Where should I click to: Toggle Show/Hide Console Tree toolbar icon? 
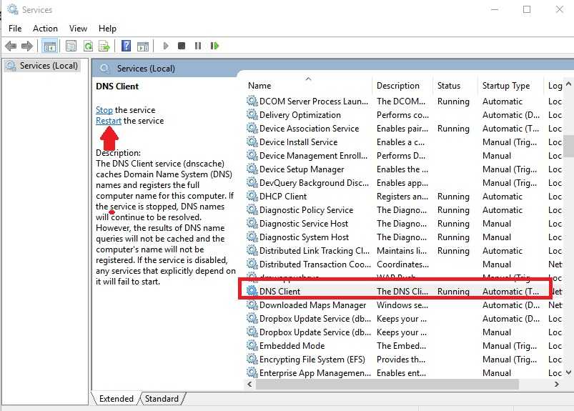point(49,46)
